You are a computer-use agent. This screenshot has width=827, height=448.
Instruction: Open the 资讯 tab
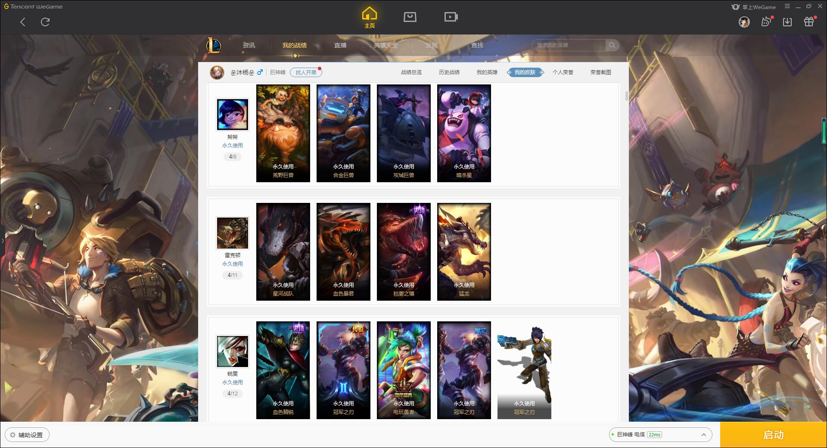tap(249, 45)
